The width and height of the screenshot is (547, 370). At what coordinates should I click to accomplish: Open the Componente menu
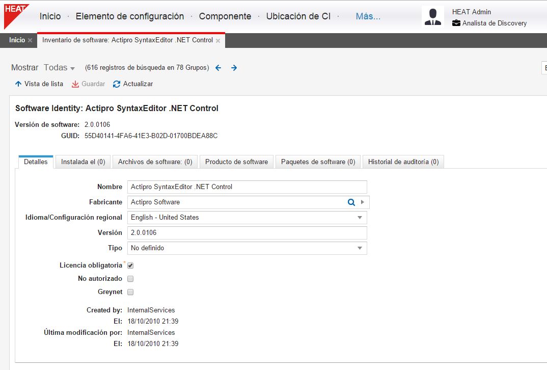pyautogui.click(x=225, y=16)
